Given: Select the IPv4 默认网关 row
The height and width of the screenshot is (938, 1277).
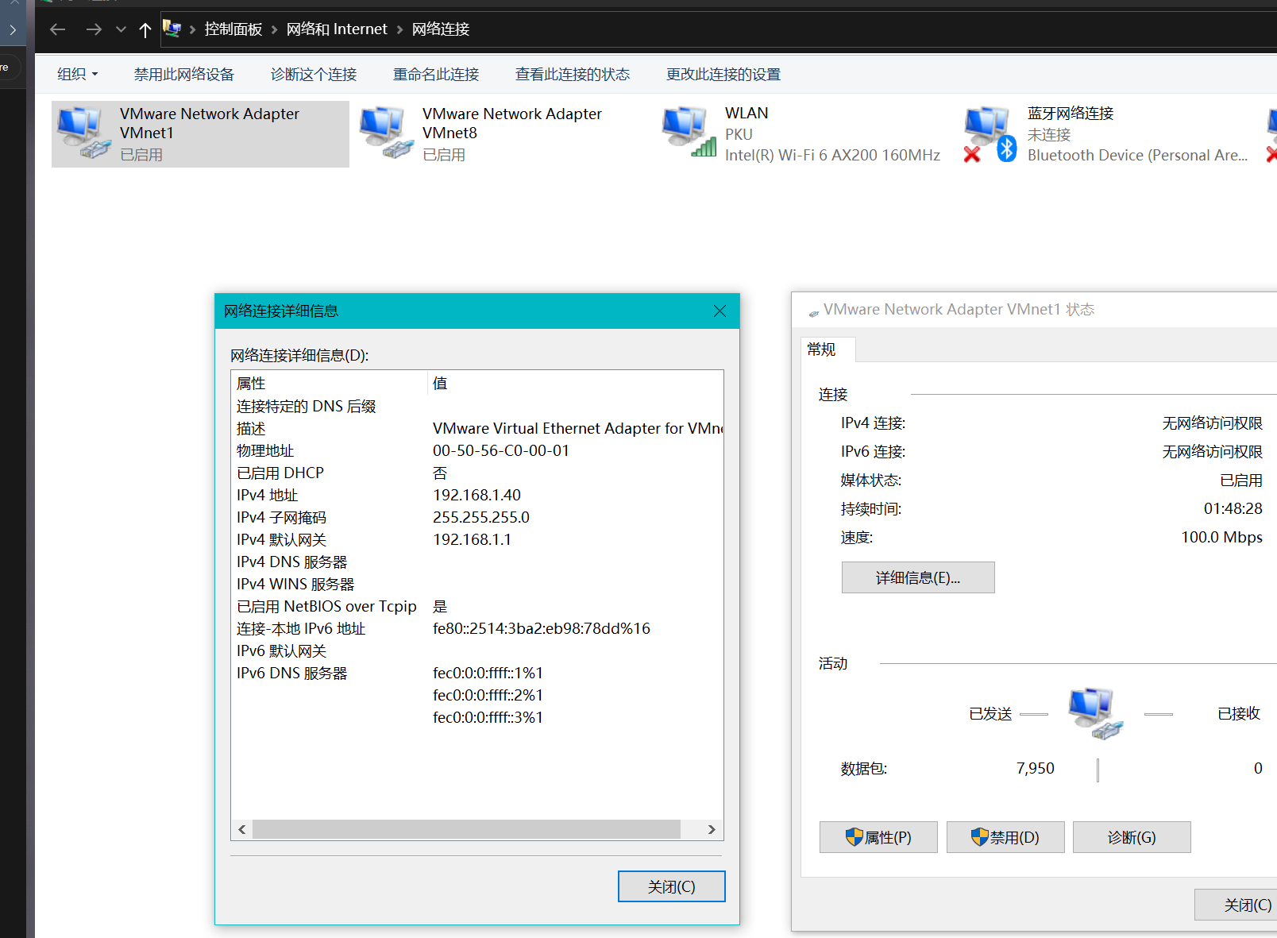Looking at the screenshot, I should 477,539.
